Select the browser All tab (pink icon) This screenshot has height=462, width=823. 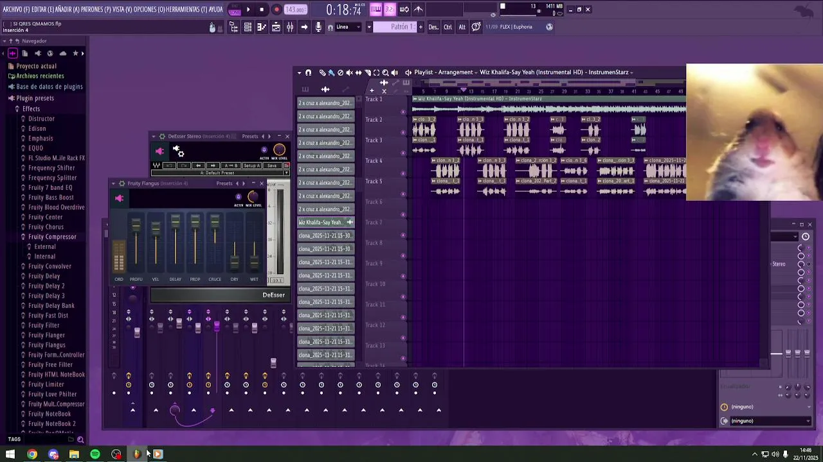click(13, 53)
